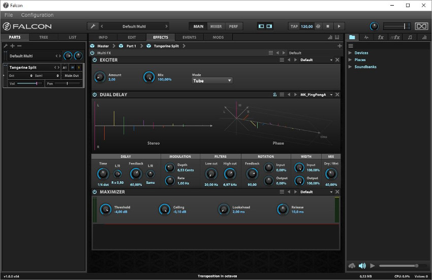
Task: Open Exciter preset dropdown arrow
Action: point(331,60)
